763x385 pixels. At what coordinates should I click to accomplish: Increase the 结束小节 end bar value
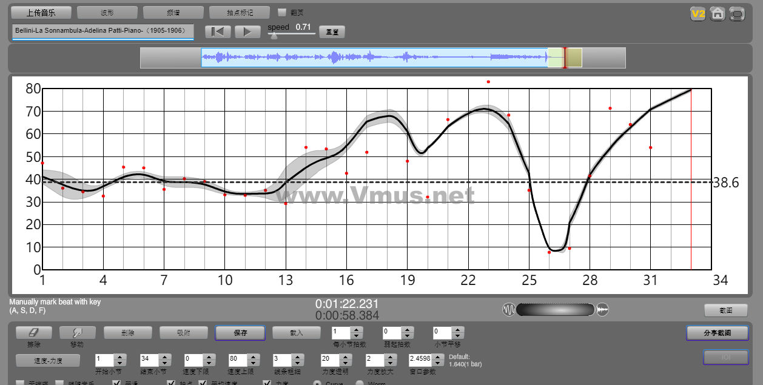164,356
